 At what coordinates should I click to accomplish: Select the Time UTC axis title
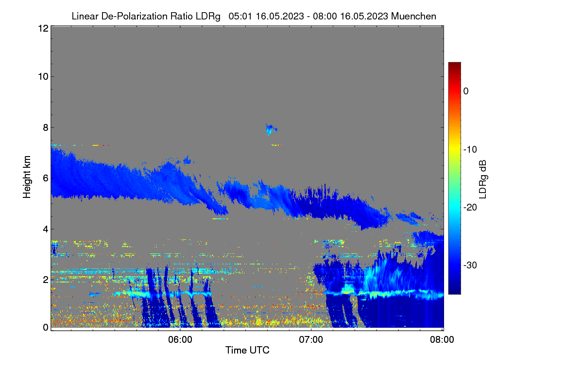[247, 350]
